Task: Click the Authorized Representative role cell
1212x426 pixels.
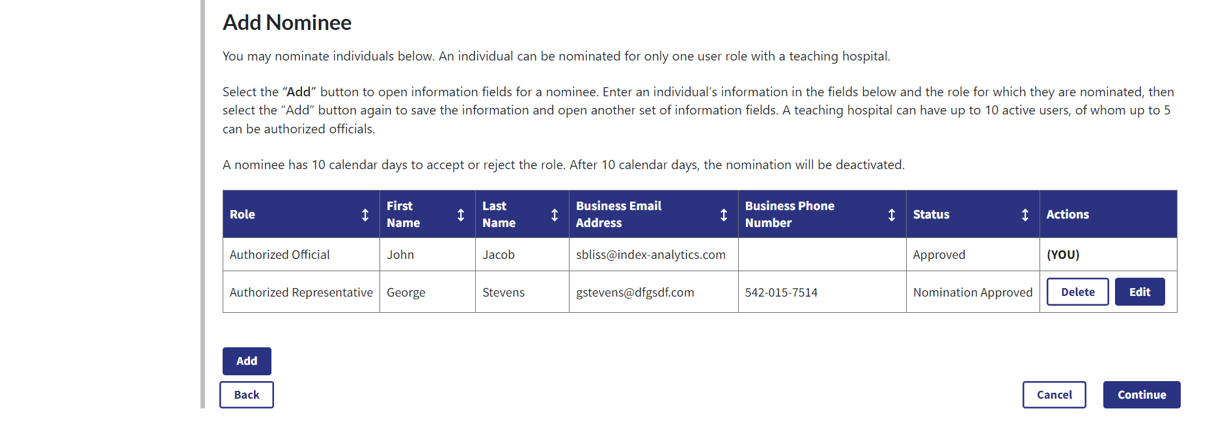Action: [301, 293]
